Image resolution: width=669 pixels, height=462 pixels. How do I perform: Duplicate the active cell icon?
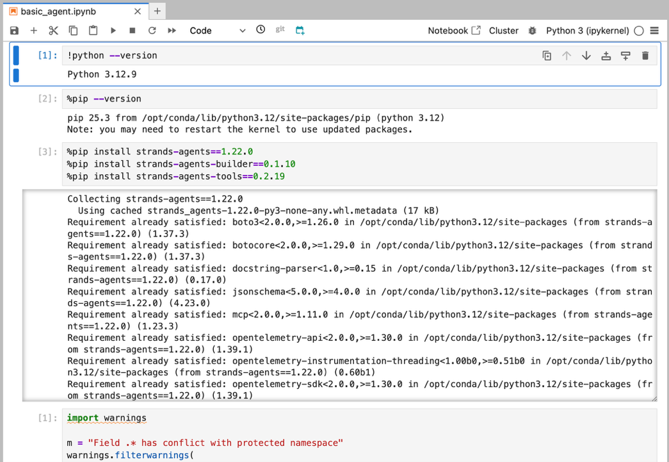547,56
